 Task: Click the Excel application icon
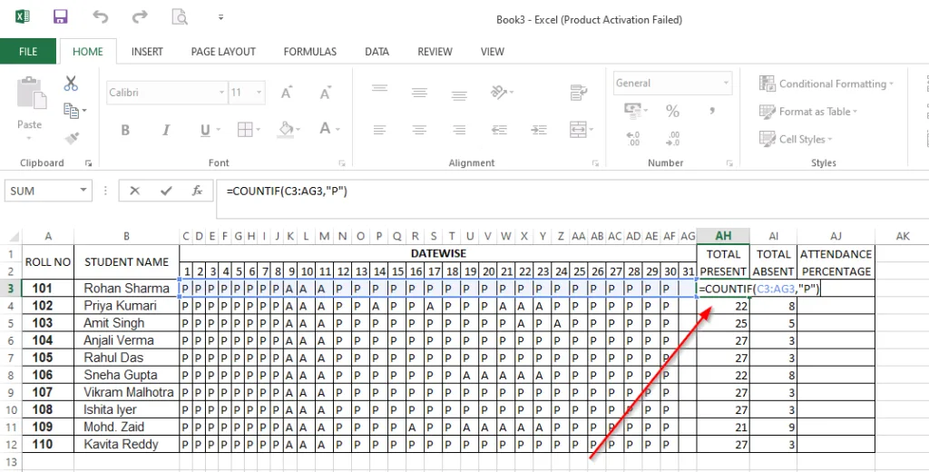point(23,16)
